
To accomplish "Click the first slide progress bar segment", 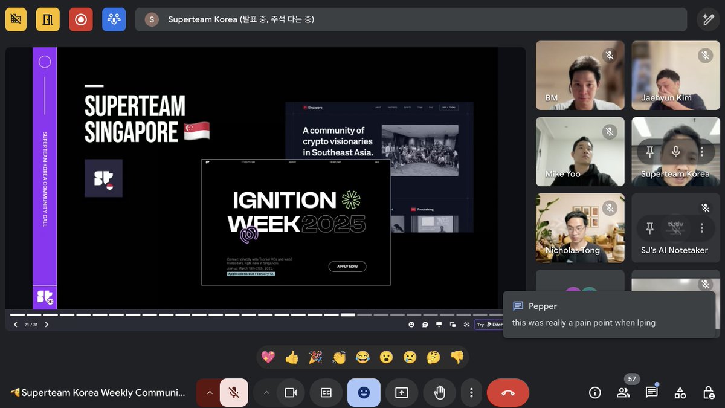I will coord(17,314).
